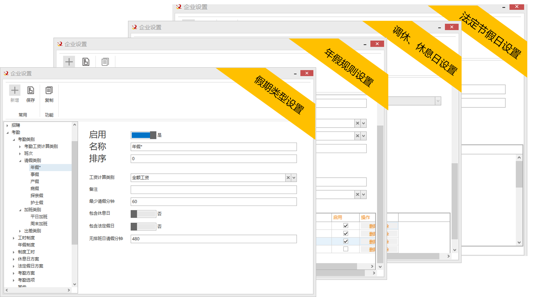534x297 pixels.
Task: Collapse the 请假类别 tree node
Action: [20, 161]
